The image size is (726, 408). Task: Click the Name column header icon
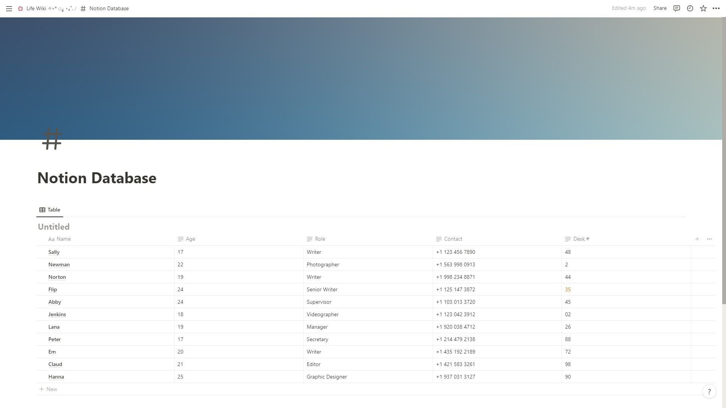point(51,239)
